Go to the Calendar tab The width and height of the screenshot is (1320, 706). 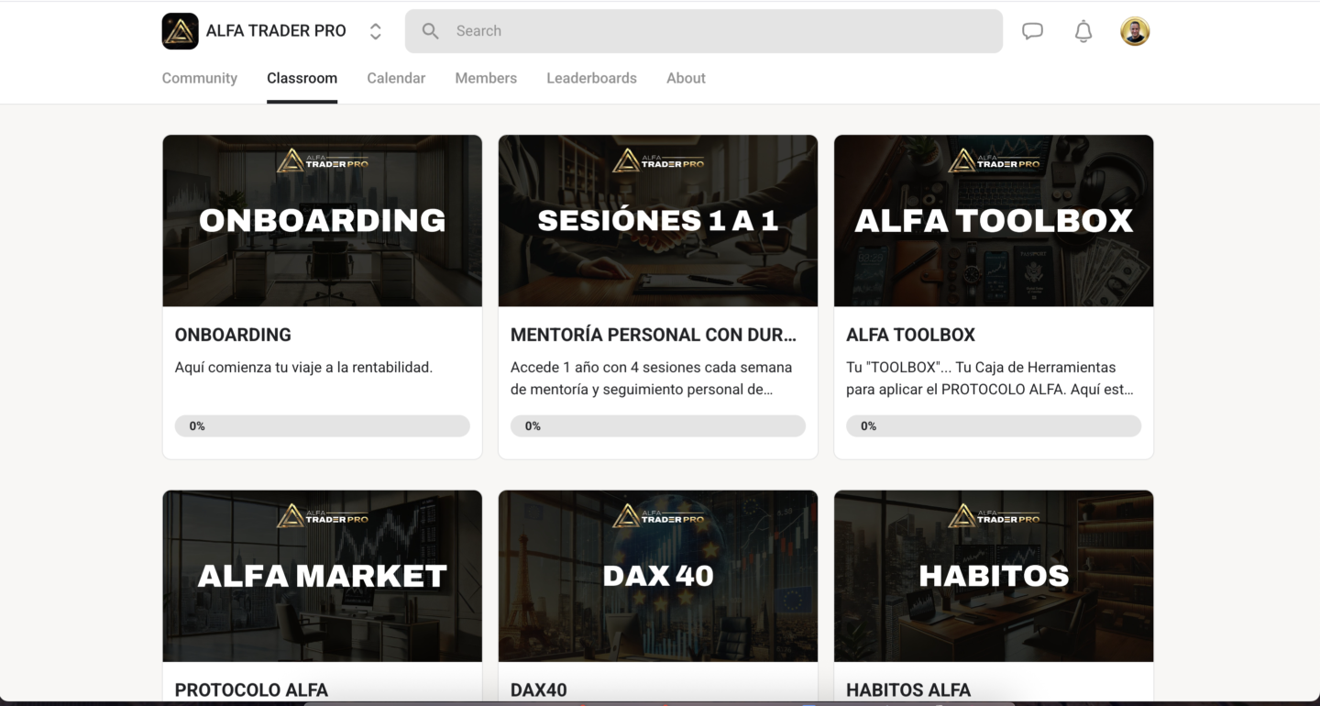[396, 78]
